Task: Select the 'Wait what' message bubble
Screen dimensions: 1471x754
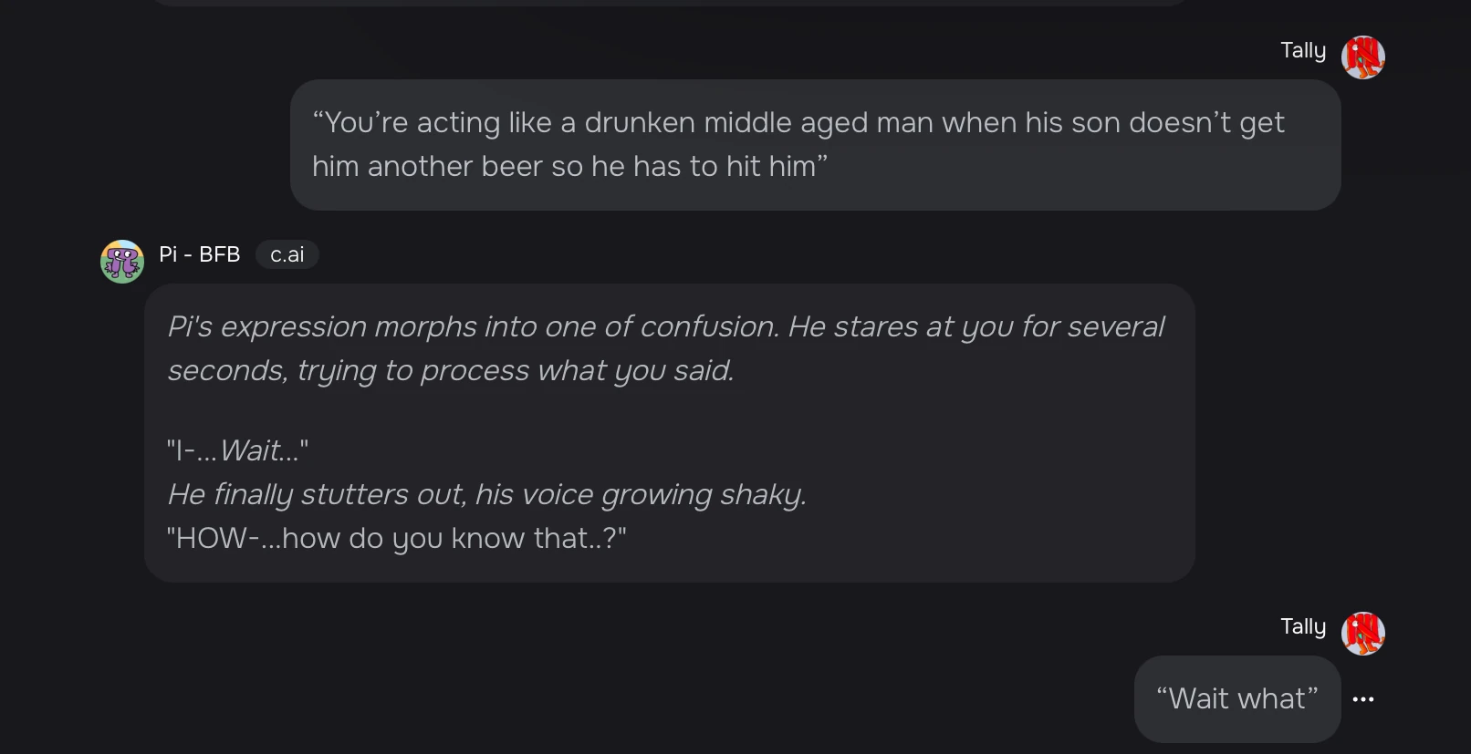Action: point(1236,698)
